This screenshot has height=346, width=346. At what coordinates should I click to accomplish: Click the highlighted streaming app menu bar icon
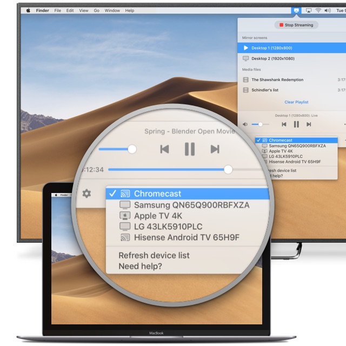[296, 10]
